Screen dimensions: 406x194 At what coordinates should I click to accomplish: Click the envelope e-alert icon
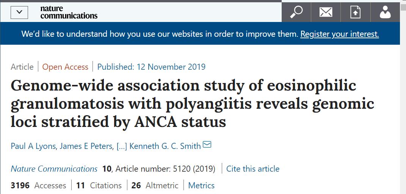[326, 13]
